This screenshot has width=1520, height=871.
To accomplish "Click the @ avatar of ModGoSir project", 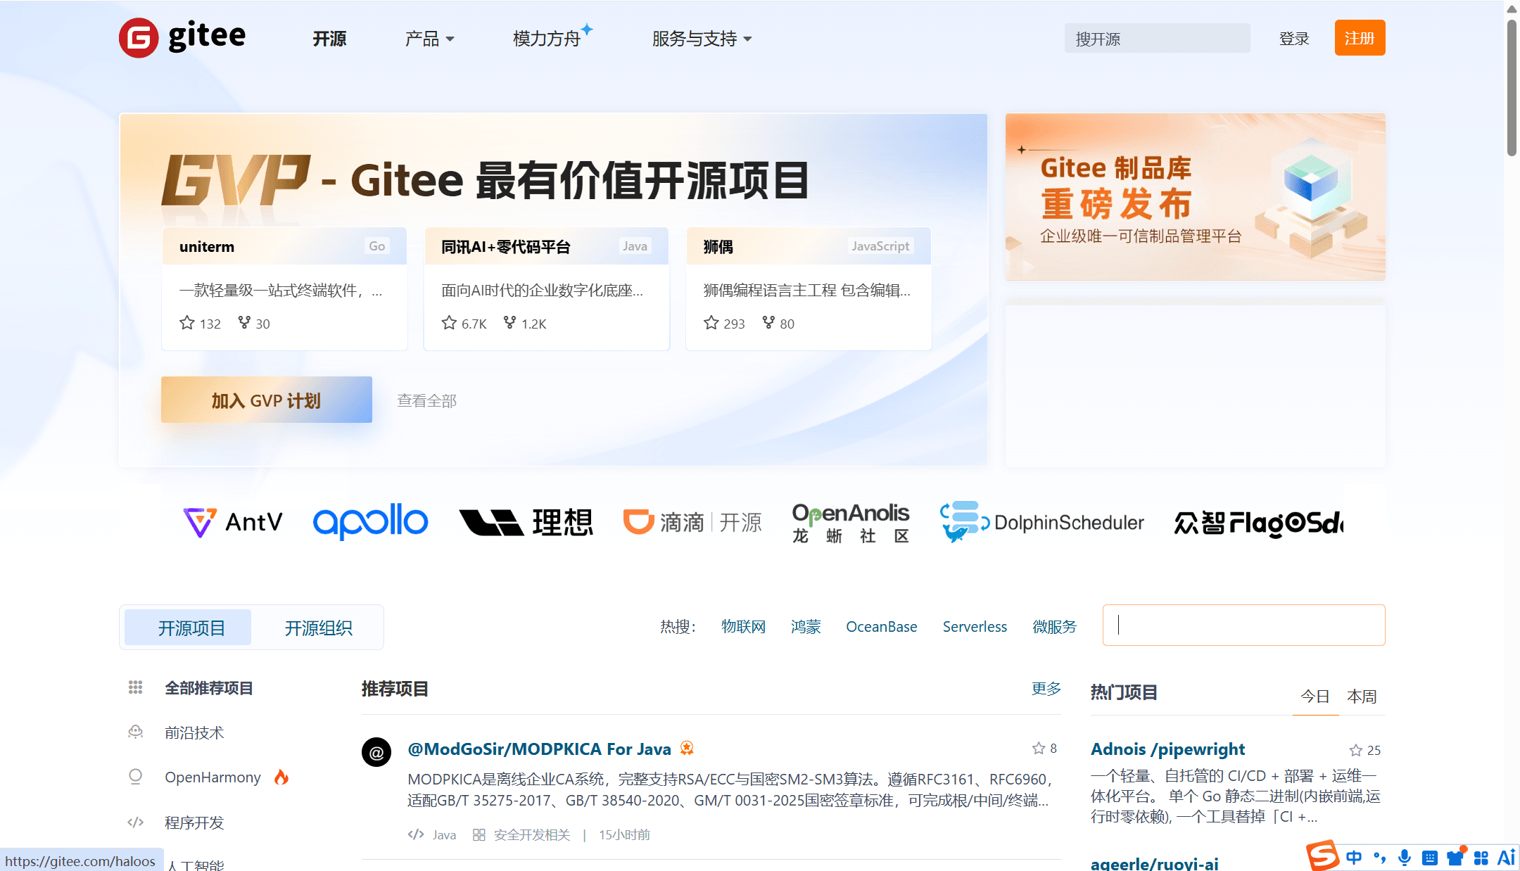I will (x=376, y=753).
